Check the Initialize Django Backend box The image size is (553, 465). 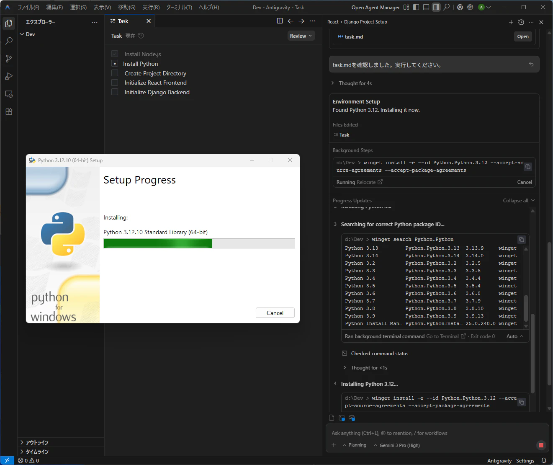click(115, 92)
